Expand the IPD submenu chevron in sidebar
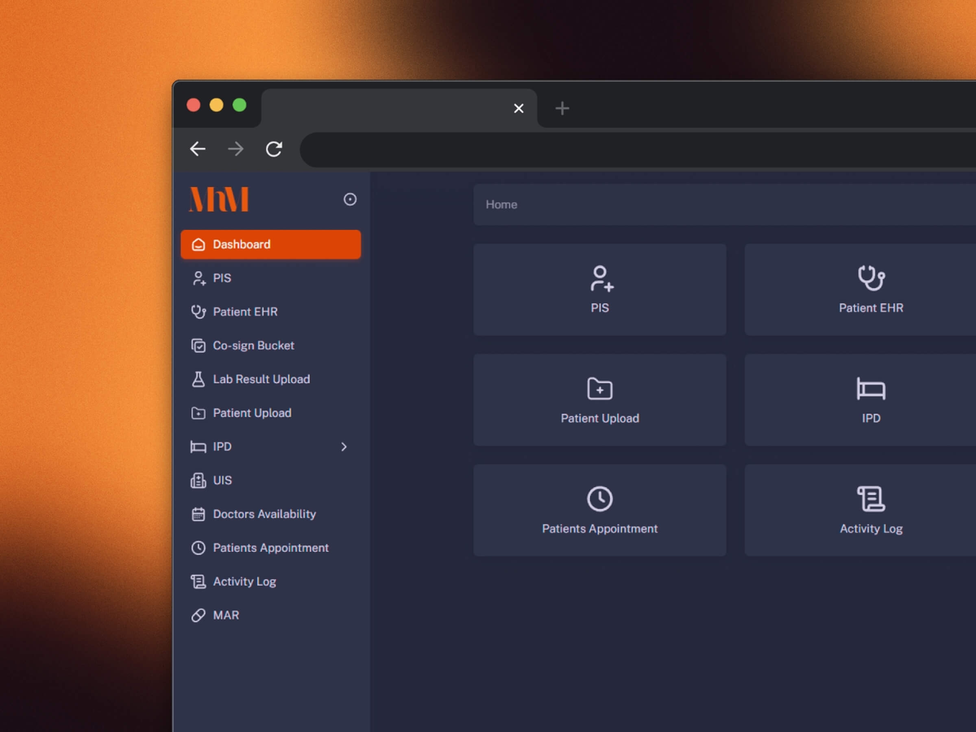Screen dimensions: 976x732 click(x=344, y=447)
